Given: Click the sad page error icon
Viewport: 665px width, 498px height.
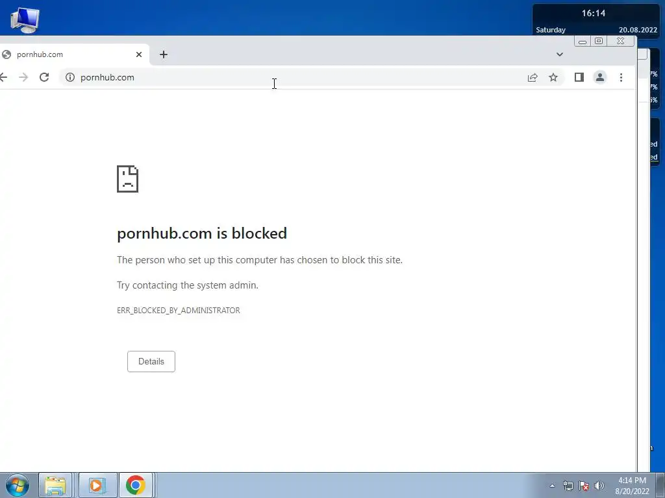Looking at the screenshot, I should coord(128,179).
